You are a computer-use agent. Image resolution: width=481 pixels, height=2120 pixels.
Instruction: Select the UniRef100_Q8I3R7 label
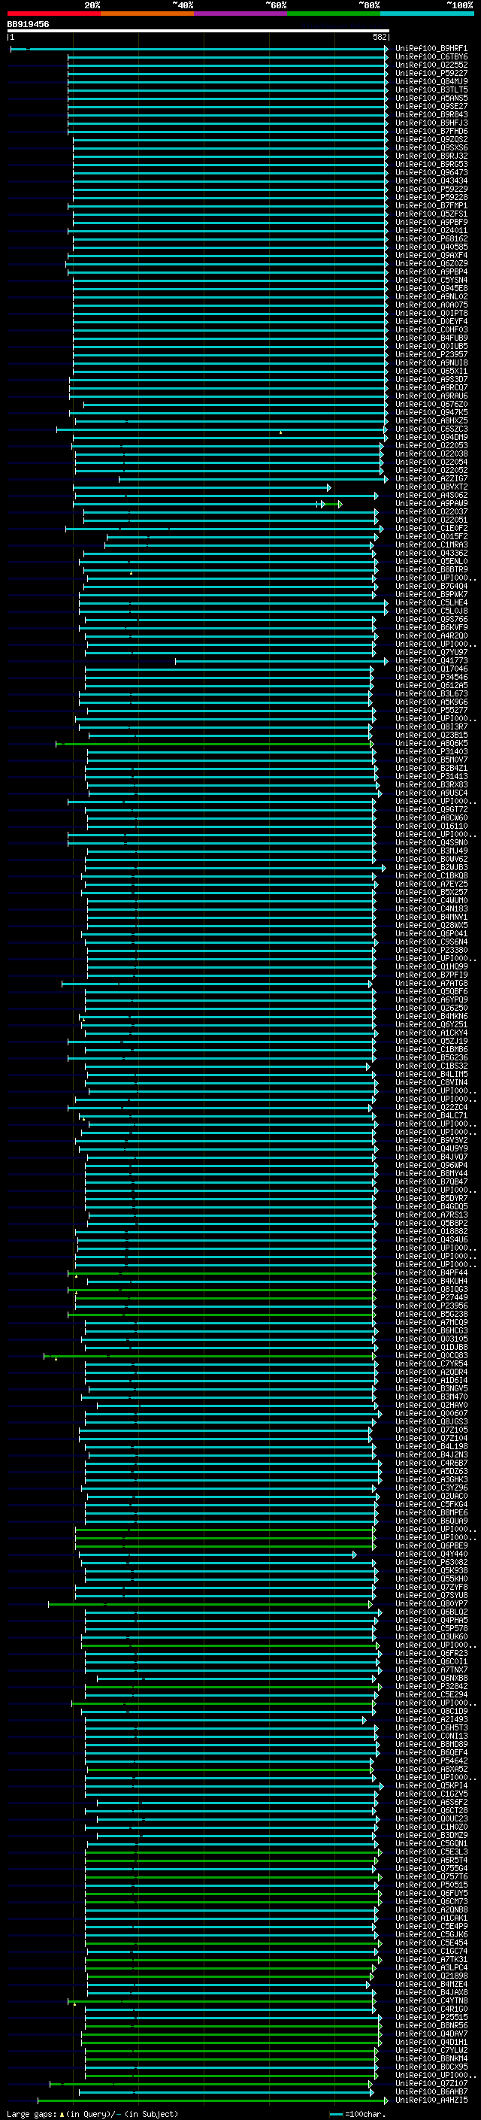pos(431,726)
